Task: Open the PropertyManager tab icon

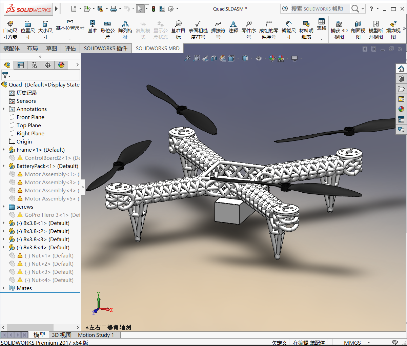Action: pos(21,65)
